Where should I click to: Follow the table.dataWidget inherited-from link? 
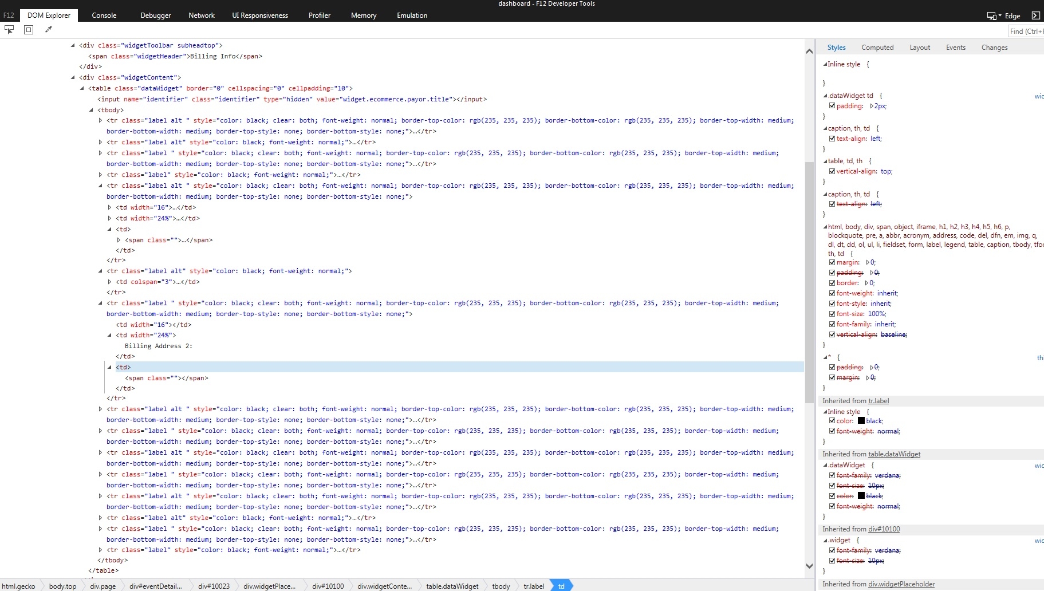tap(895, 454)
